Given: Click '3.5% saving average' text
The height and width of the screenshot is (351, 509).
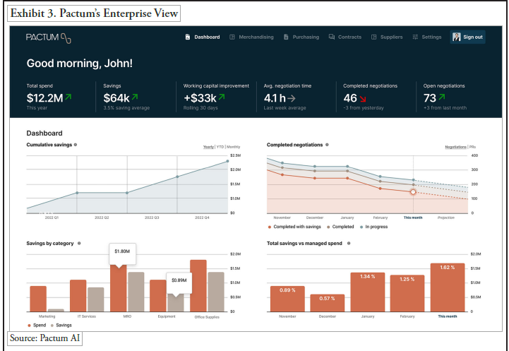Looking at the screenshot, I should (126, 108).
